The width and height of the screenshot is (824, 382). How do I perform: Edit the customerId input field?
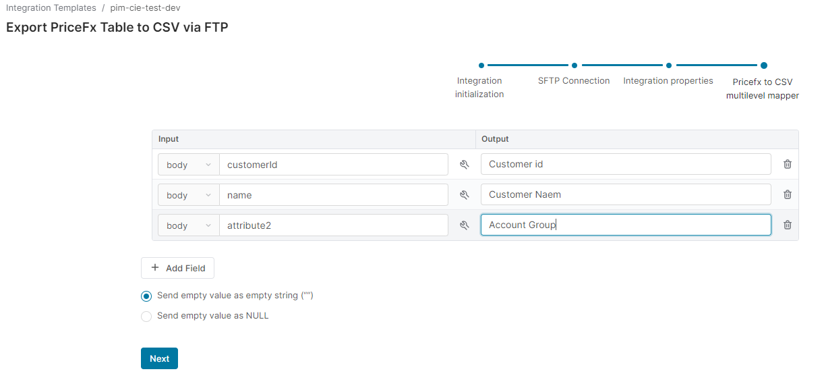(334, 165)
